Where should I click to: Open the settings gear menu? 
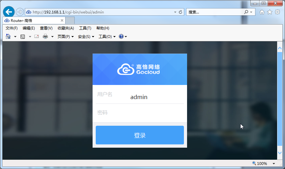coord(277,12)
